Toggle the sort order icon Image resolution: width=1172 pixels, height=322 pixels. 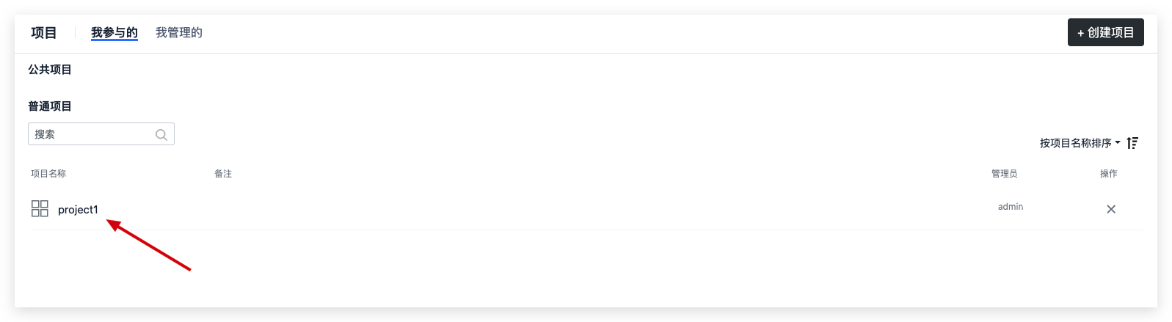click(x=1132, y=143)
